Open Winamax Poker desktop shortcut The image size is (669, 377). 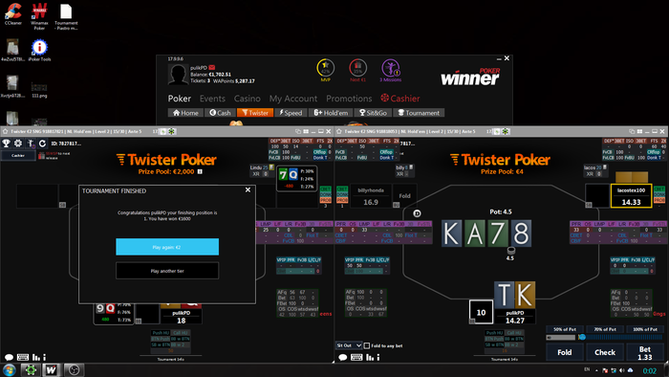[x=39, y=16]
